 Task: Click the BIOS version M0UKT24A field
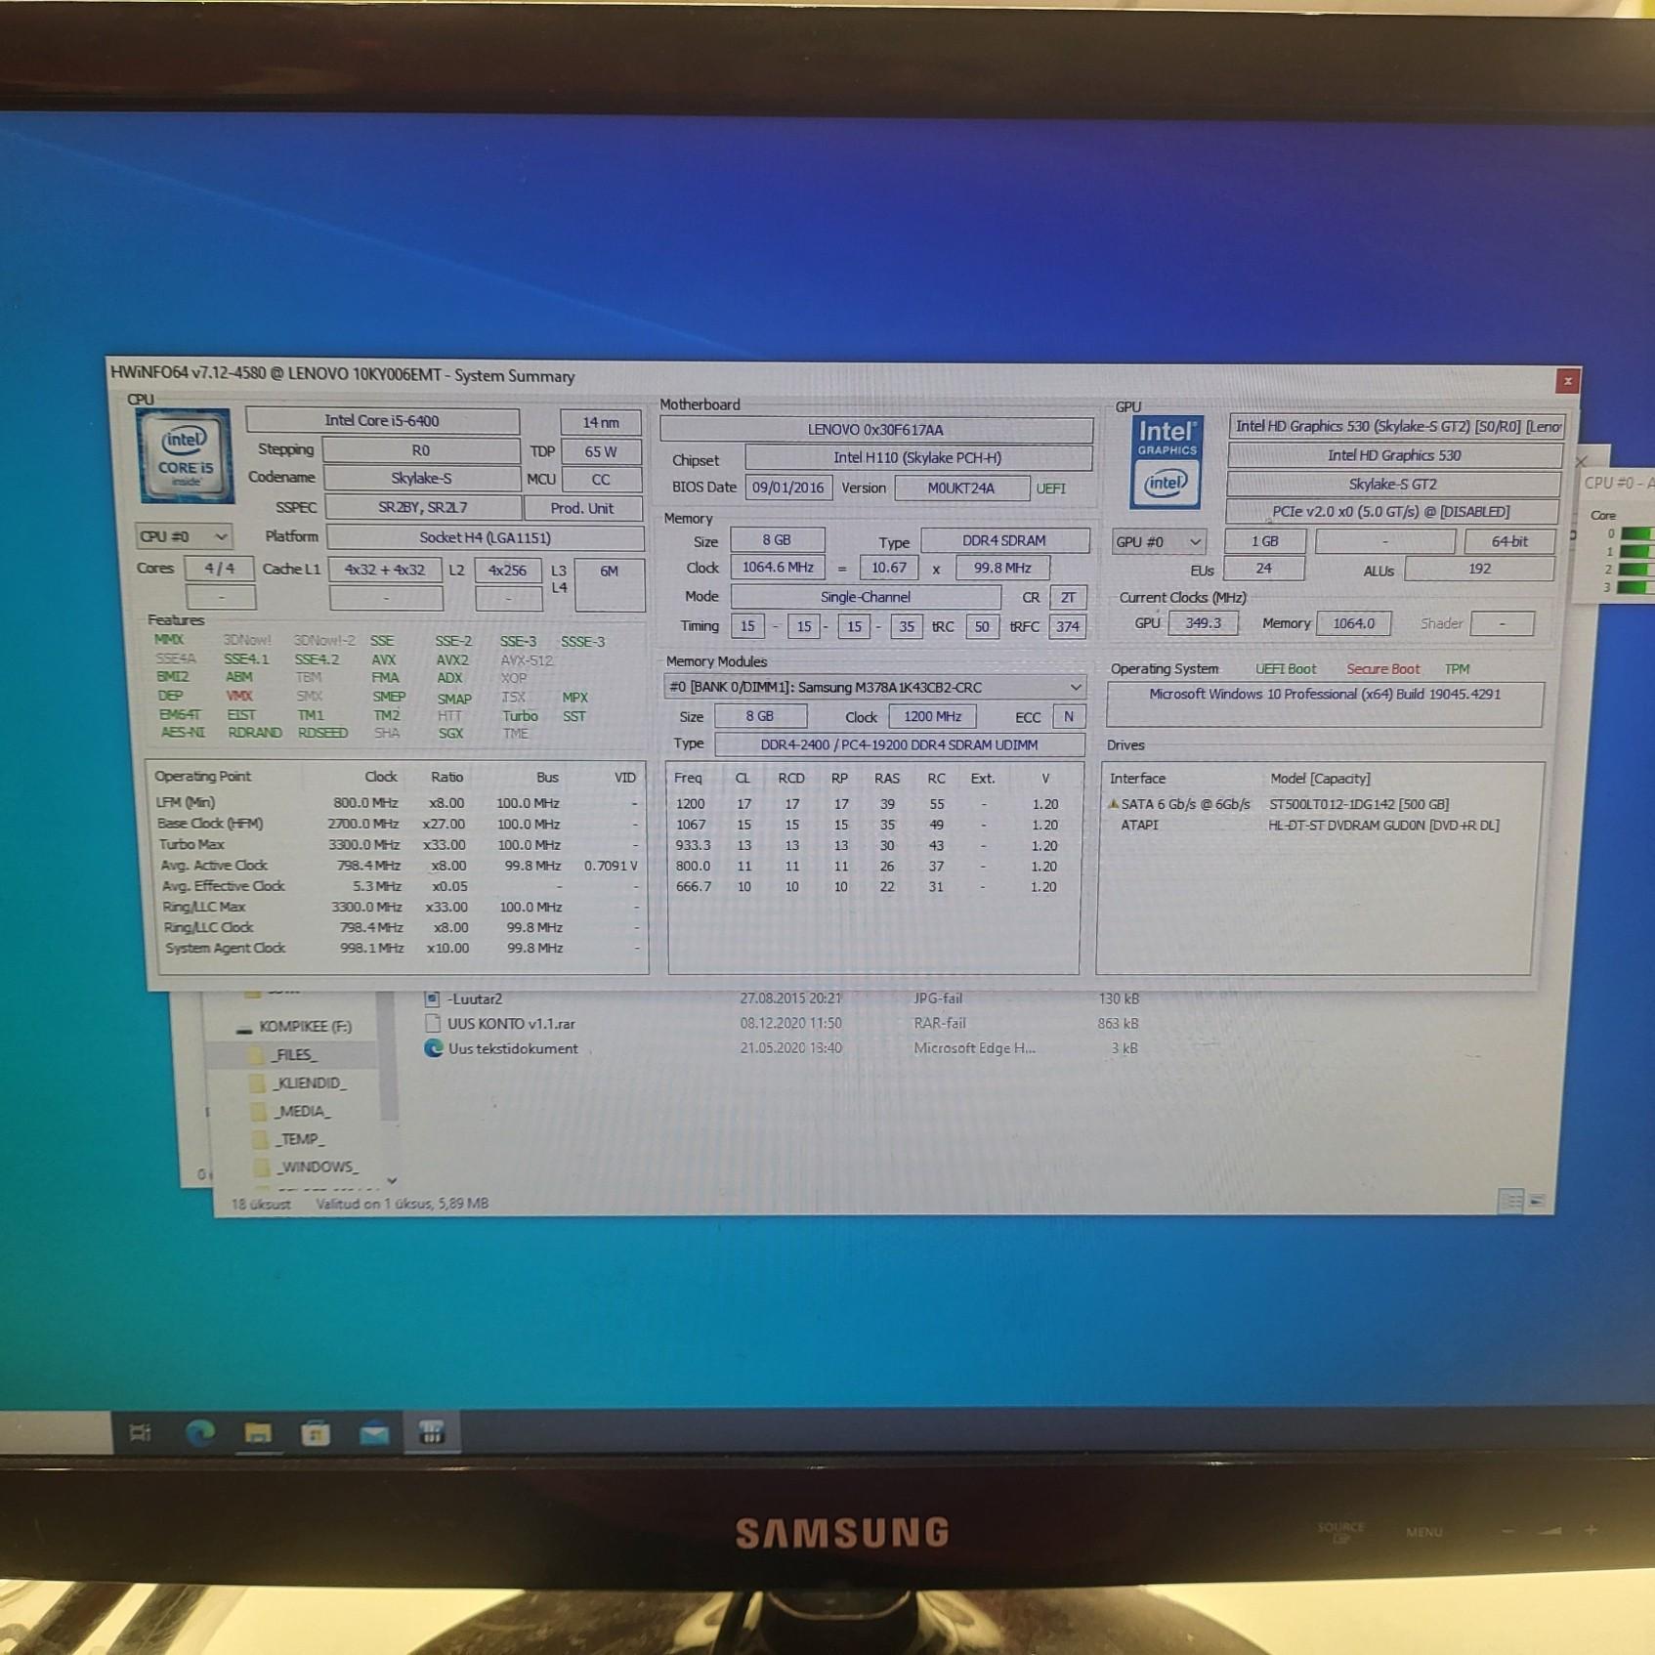(961, 488)
